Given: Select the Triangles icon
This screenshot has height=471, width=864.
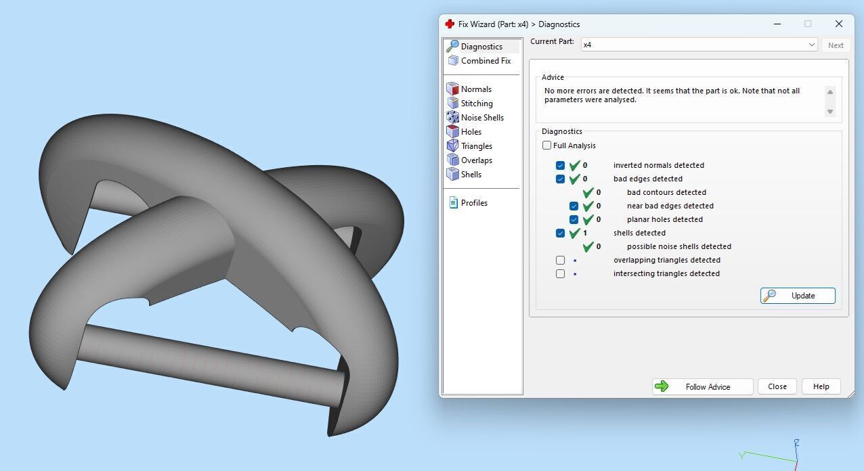Looking at the screenshot, I should 452,145.
